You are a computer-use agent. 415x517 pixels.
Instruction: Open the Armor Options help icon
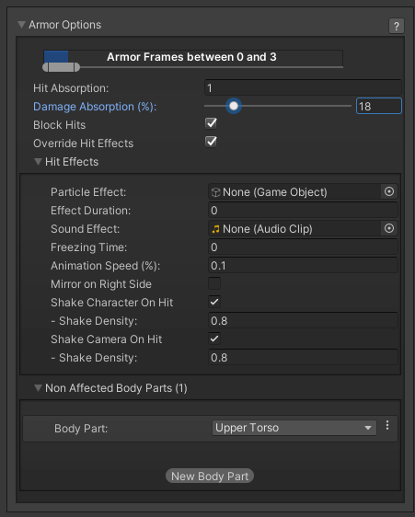(x=397, y=26)
